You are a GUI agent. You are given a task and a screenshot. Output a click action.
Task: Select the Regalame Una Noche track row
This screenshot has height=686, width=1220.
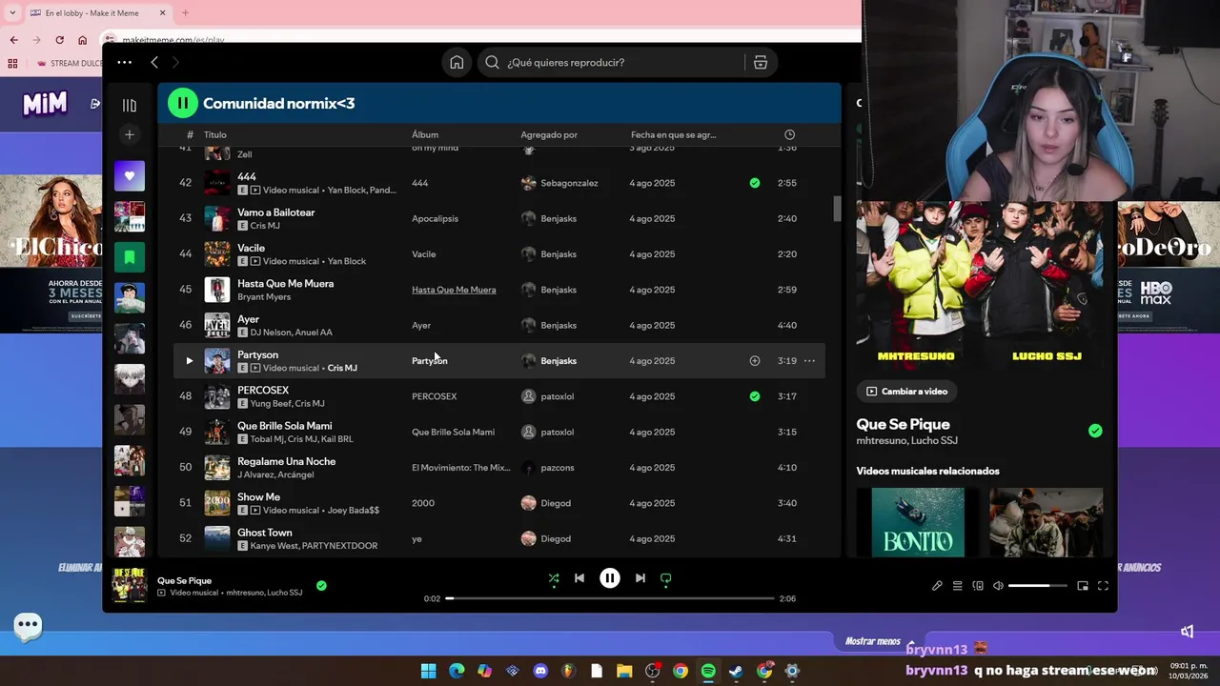499,468
